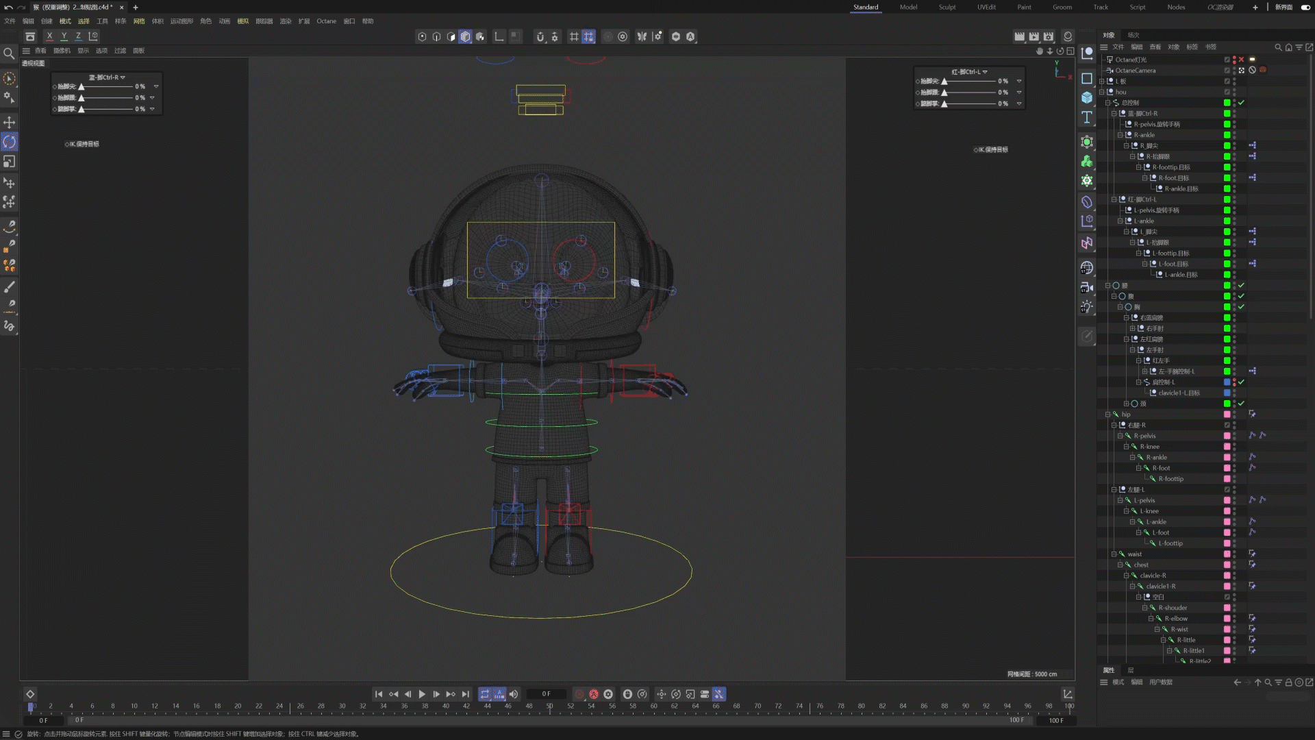
Task: Click the Text spline tool icon
Action: point(1087,117)
